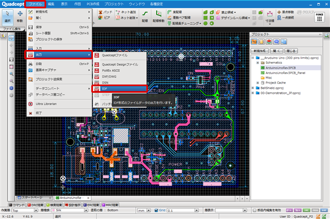Image resolution: width=330 pixels, height=219 pixels.
Task: Select the green filled circle shape tool
Action: 206,23
